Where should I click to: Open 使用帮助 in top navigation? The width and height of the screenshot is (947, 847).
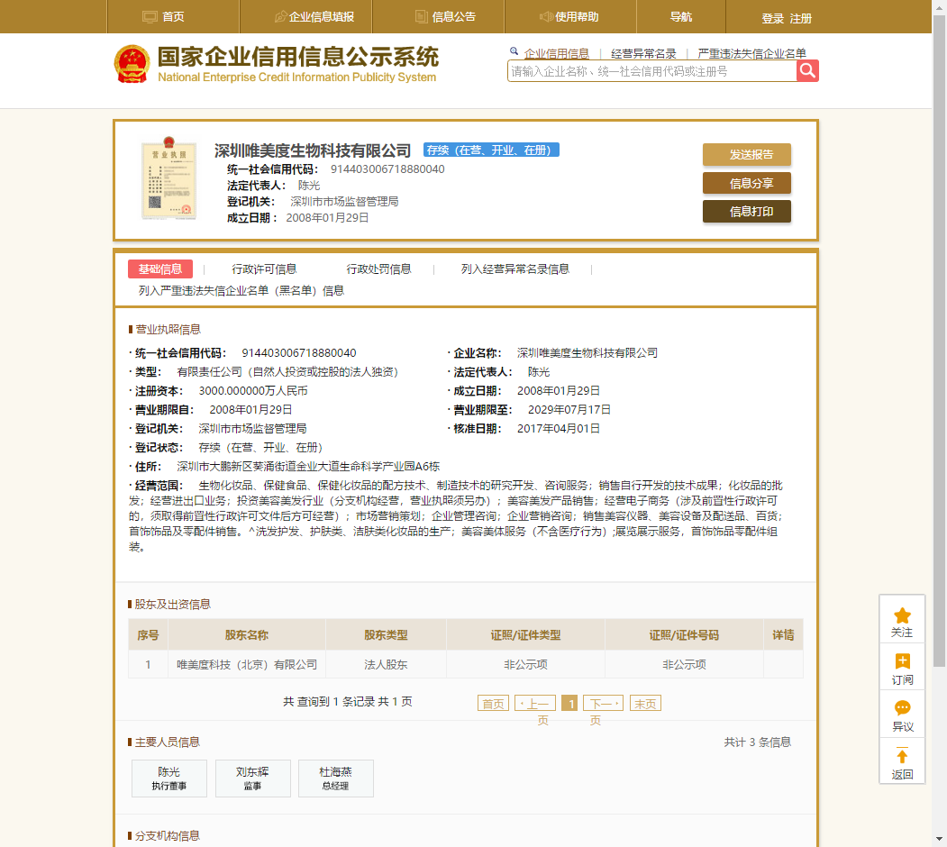click(x=569, y=17)
